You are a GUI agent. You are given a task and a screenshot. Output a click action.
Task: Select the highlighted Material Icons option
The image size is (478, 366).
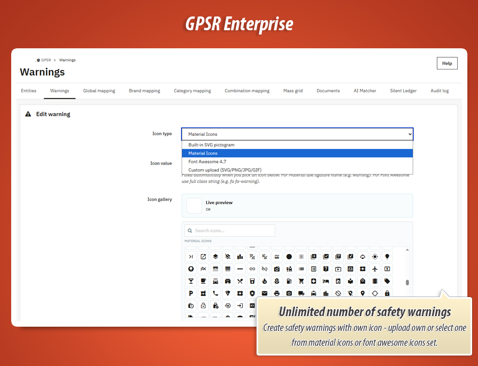pyautogui.click(x=297, y=153)
